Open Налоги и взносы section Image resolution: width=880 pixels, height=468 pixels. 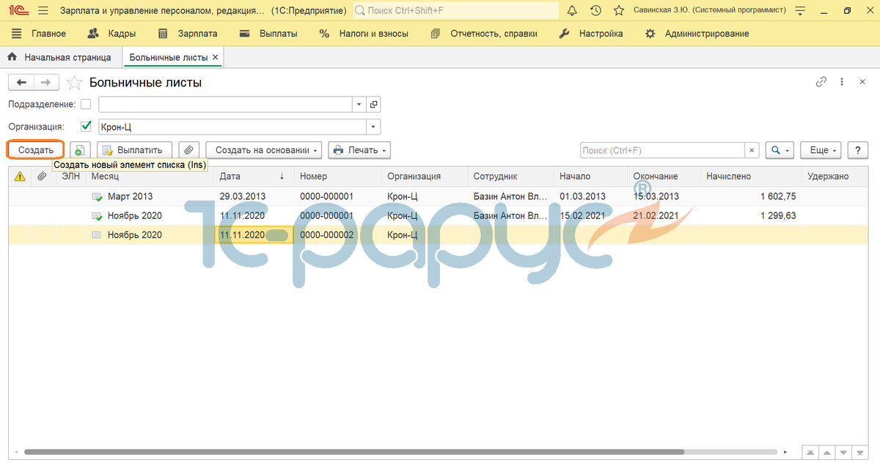click(364, 34)
